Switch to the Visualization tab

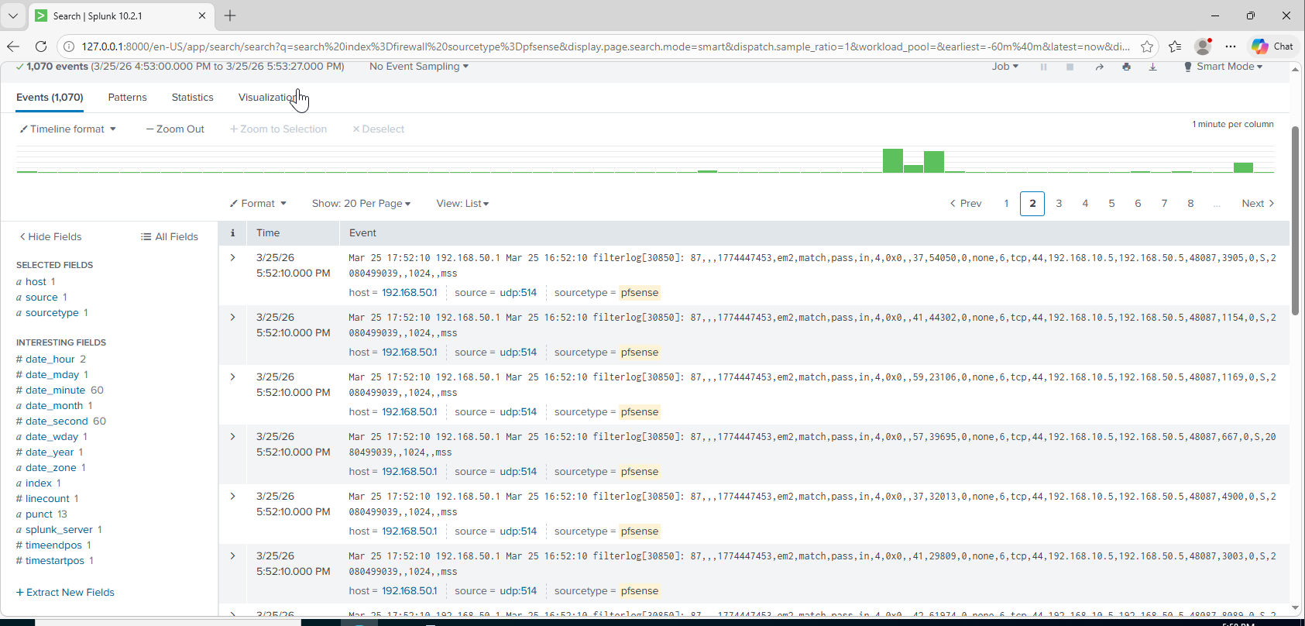click(x=268, y=98)
